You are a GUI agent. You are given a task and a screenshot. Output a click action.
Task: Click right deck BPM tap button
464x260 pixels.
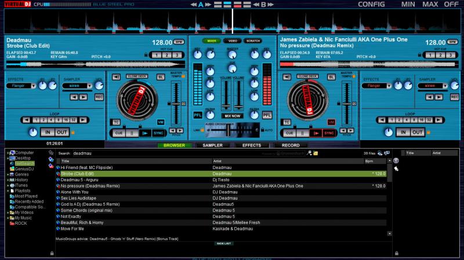tap(452, 42)
